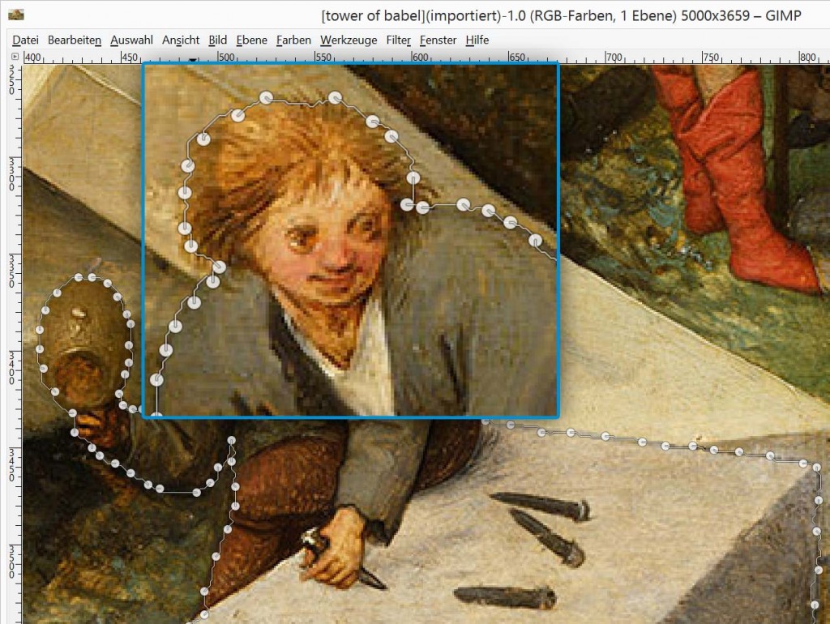Image resolution: width=830 pixels, height=624 pixels.
Task: Expand the image menu arrow at ruler corner
Action: [x=15, y=57]
